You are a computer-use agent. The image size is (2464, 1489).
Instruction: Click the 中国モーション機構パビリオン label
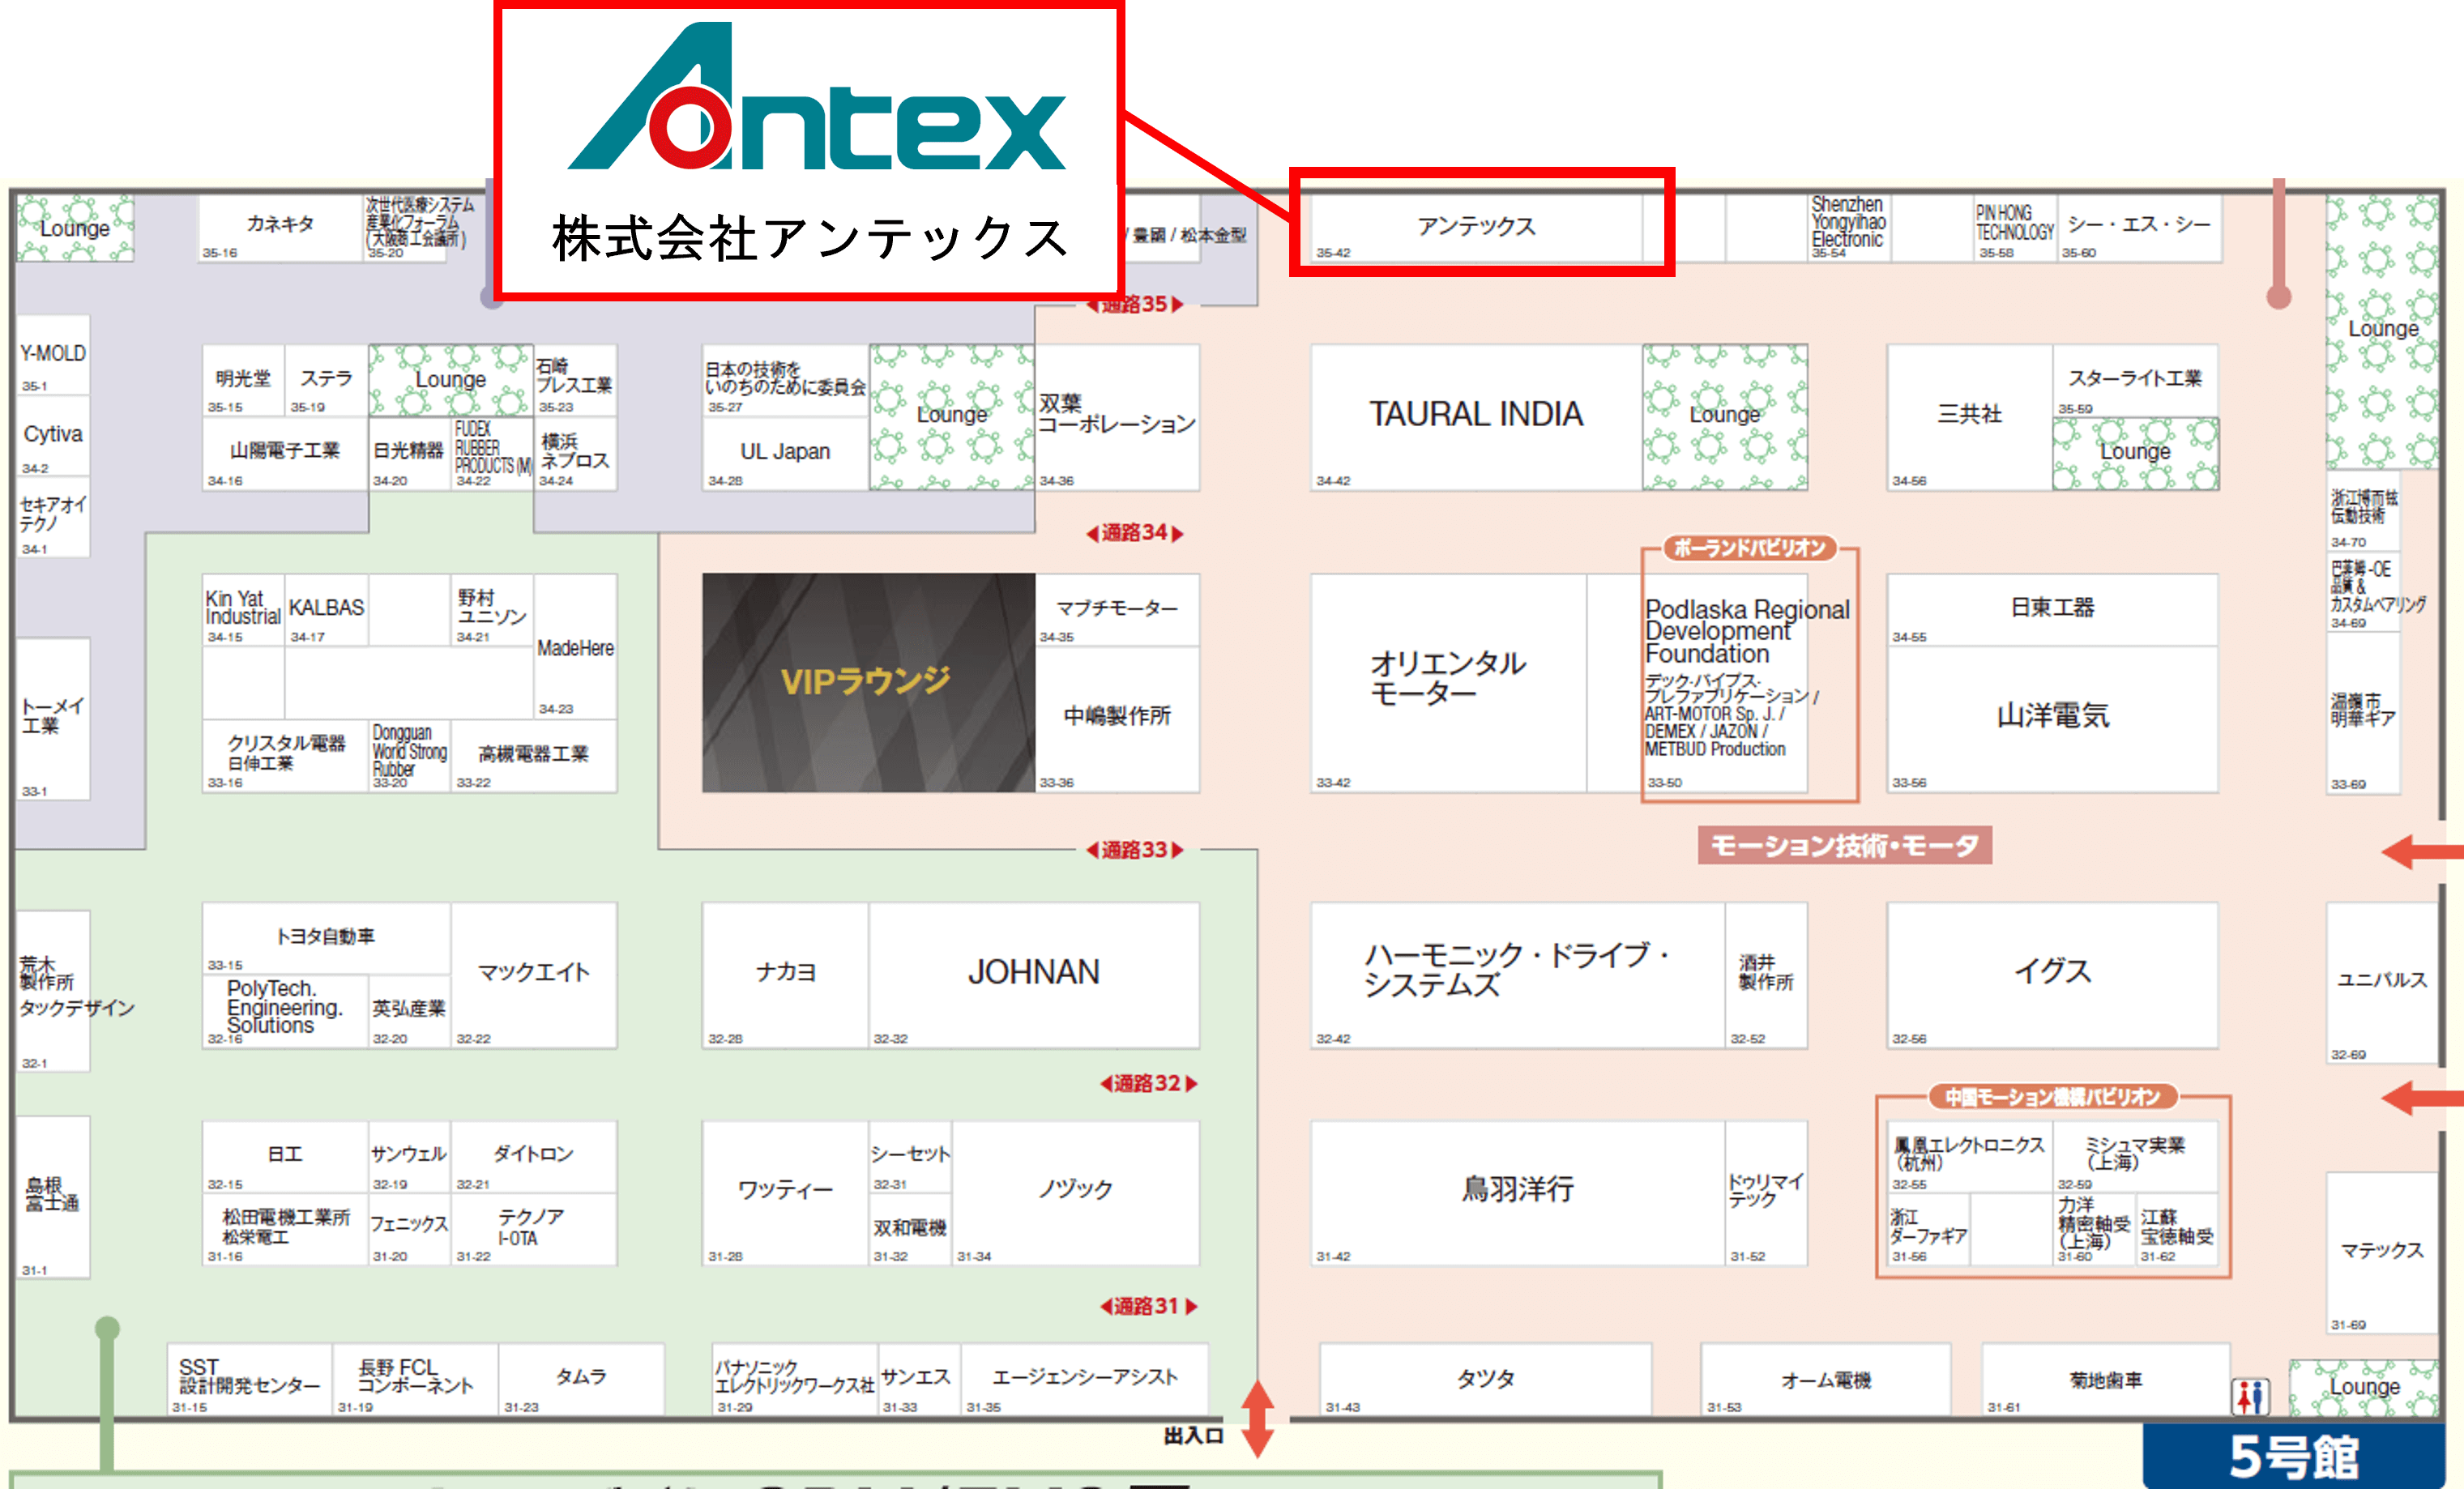click(x=2052, y=1097)
